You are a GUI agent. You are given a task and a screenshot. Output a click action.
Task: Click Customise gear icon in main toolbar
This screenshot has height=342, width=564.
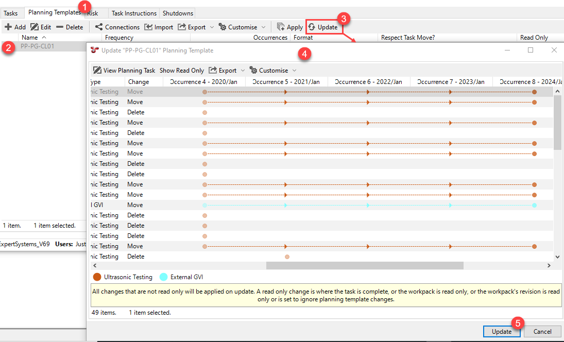pyautogui.click(x=223, y=27)
